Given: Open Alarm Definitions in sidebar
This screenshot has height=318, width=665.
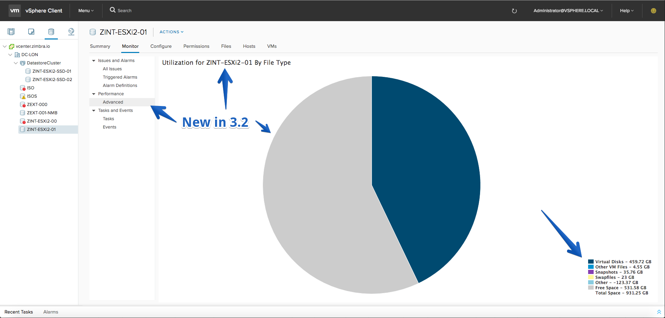Looking at the screenshot, I should pos(120,86).
